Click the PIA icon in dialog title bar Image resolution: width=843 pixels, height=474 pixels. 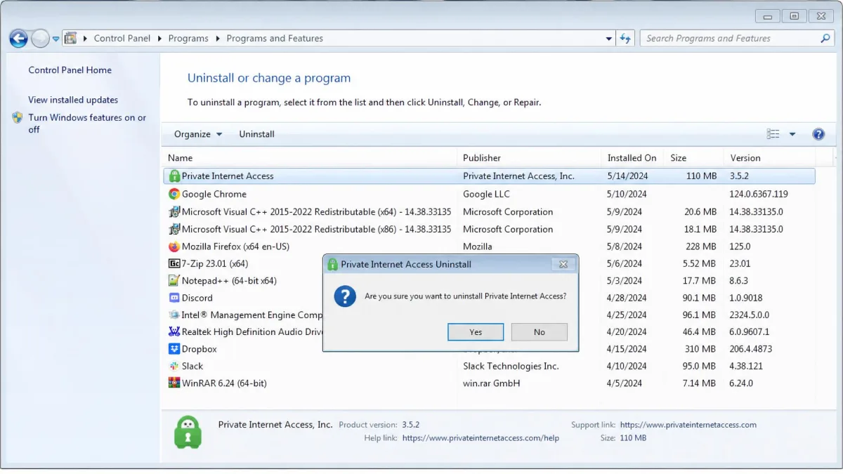coord(333,265)
